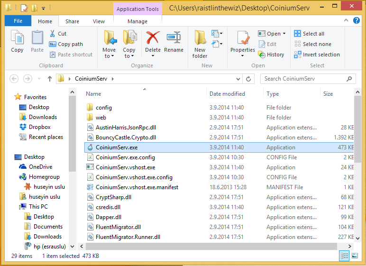
Task: Open the New item dropdown icon
Action: pos(217,34)
